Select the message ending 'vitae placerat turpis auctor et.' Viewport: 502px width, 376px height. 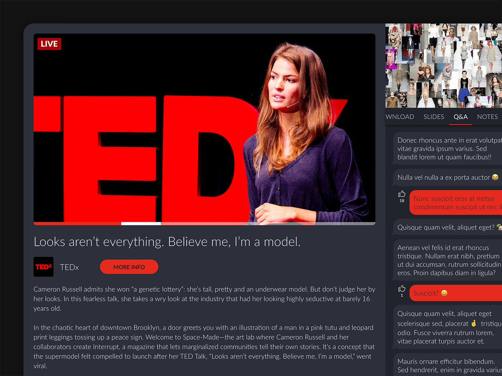point(447,327)
